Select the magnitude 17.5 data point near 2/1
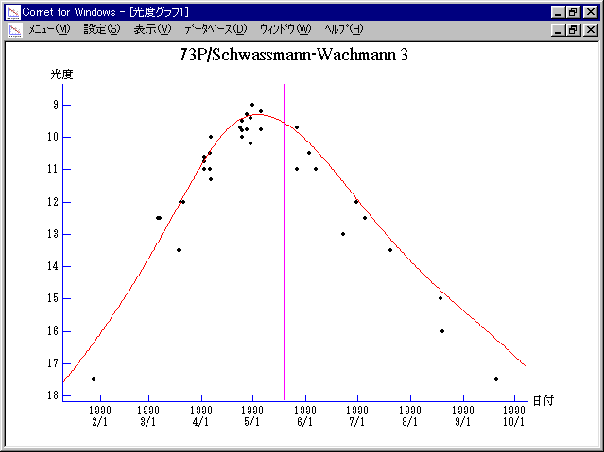The image size is (604, 452). click(94, 379)
